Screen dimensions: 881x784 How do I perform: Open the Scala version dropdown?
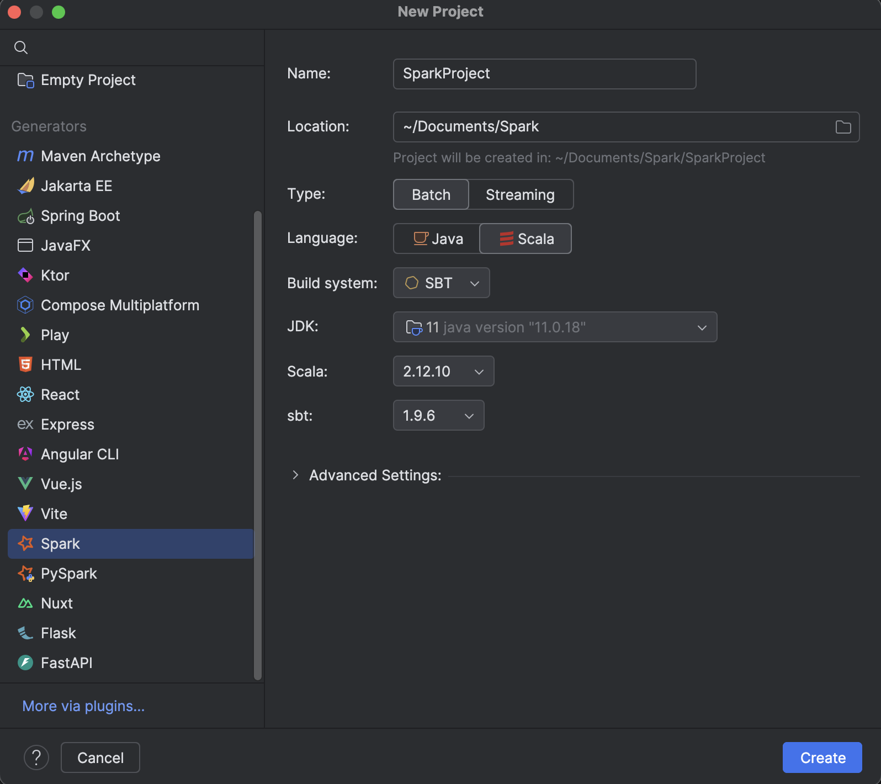(x=443, y=371)
